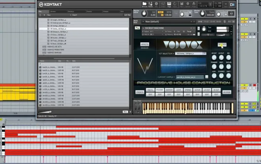This screenshot has width=261, height=164.
Task: Click the stop/skip icon next to Auto in browser footer
Action: coord(130,112)
